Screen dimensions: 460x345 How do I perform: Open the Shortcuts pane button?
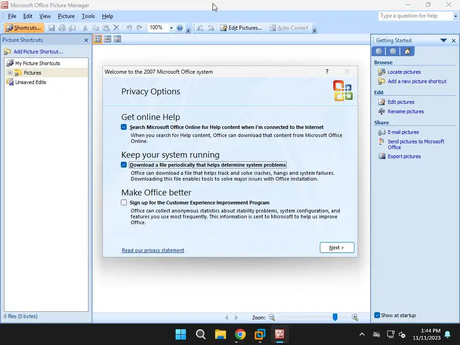click(24, 27)
